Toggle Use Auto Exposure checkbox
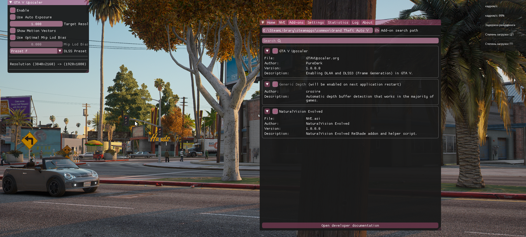Screen dimensions: 526x237 click(13, 17)
